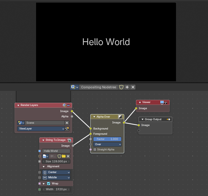Click the Alpha Over Image output socket
The width and height of the screenshot is (208, 196).
point(124,123)
